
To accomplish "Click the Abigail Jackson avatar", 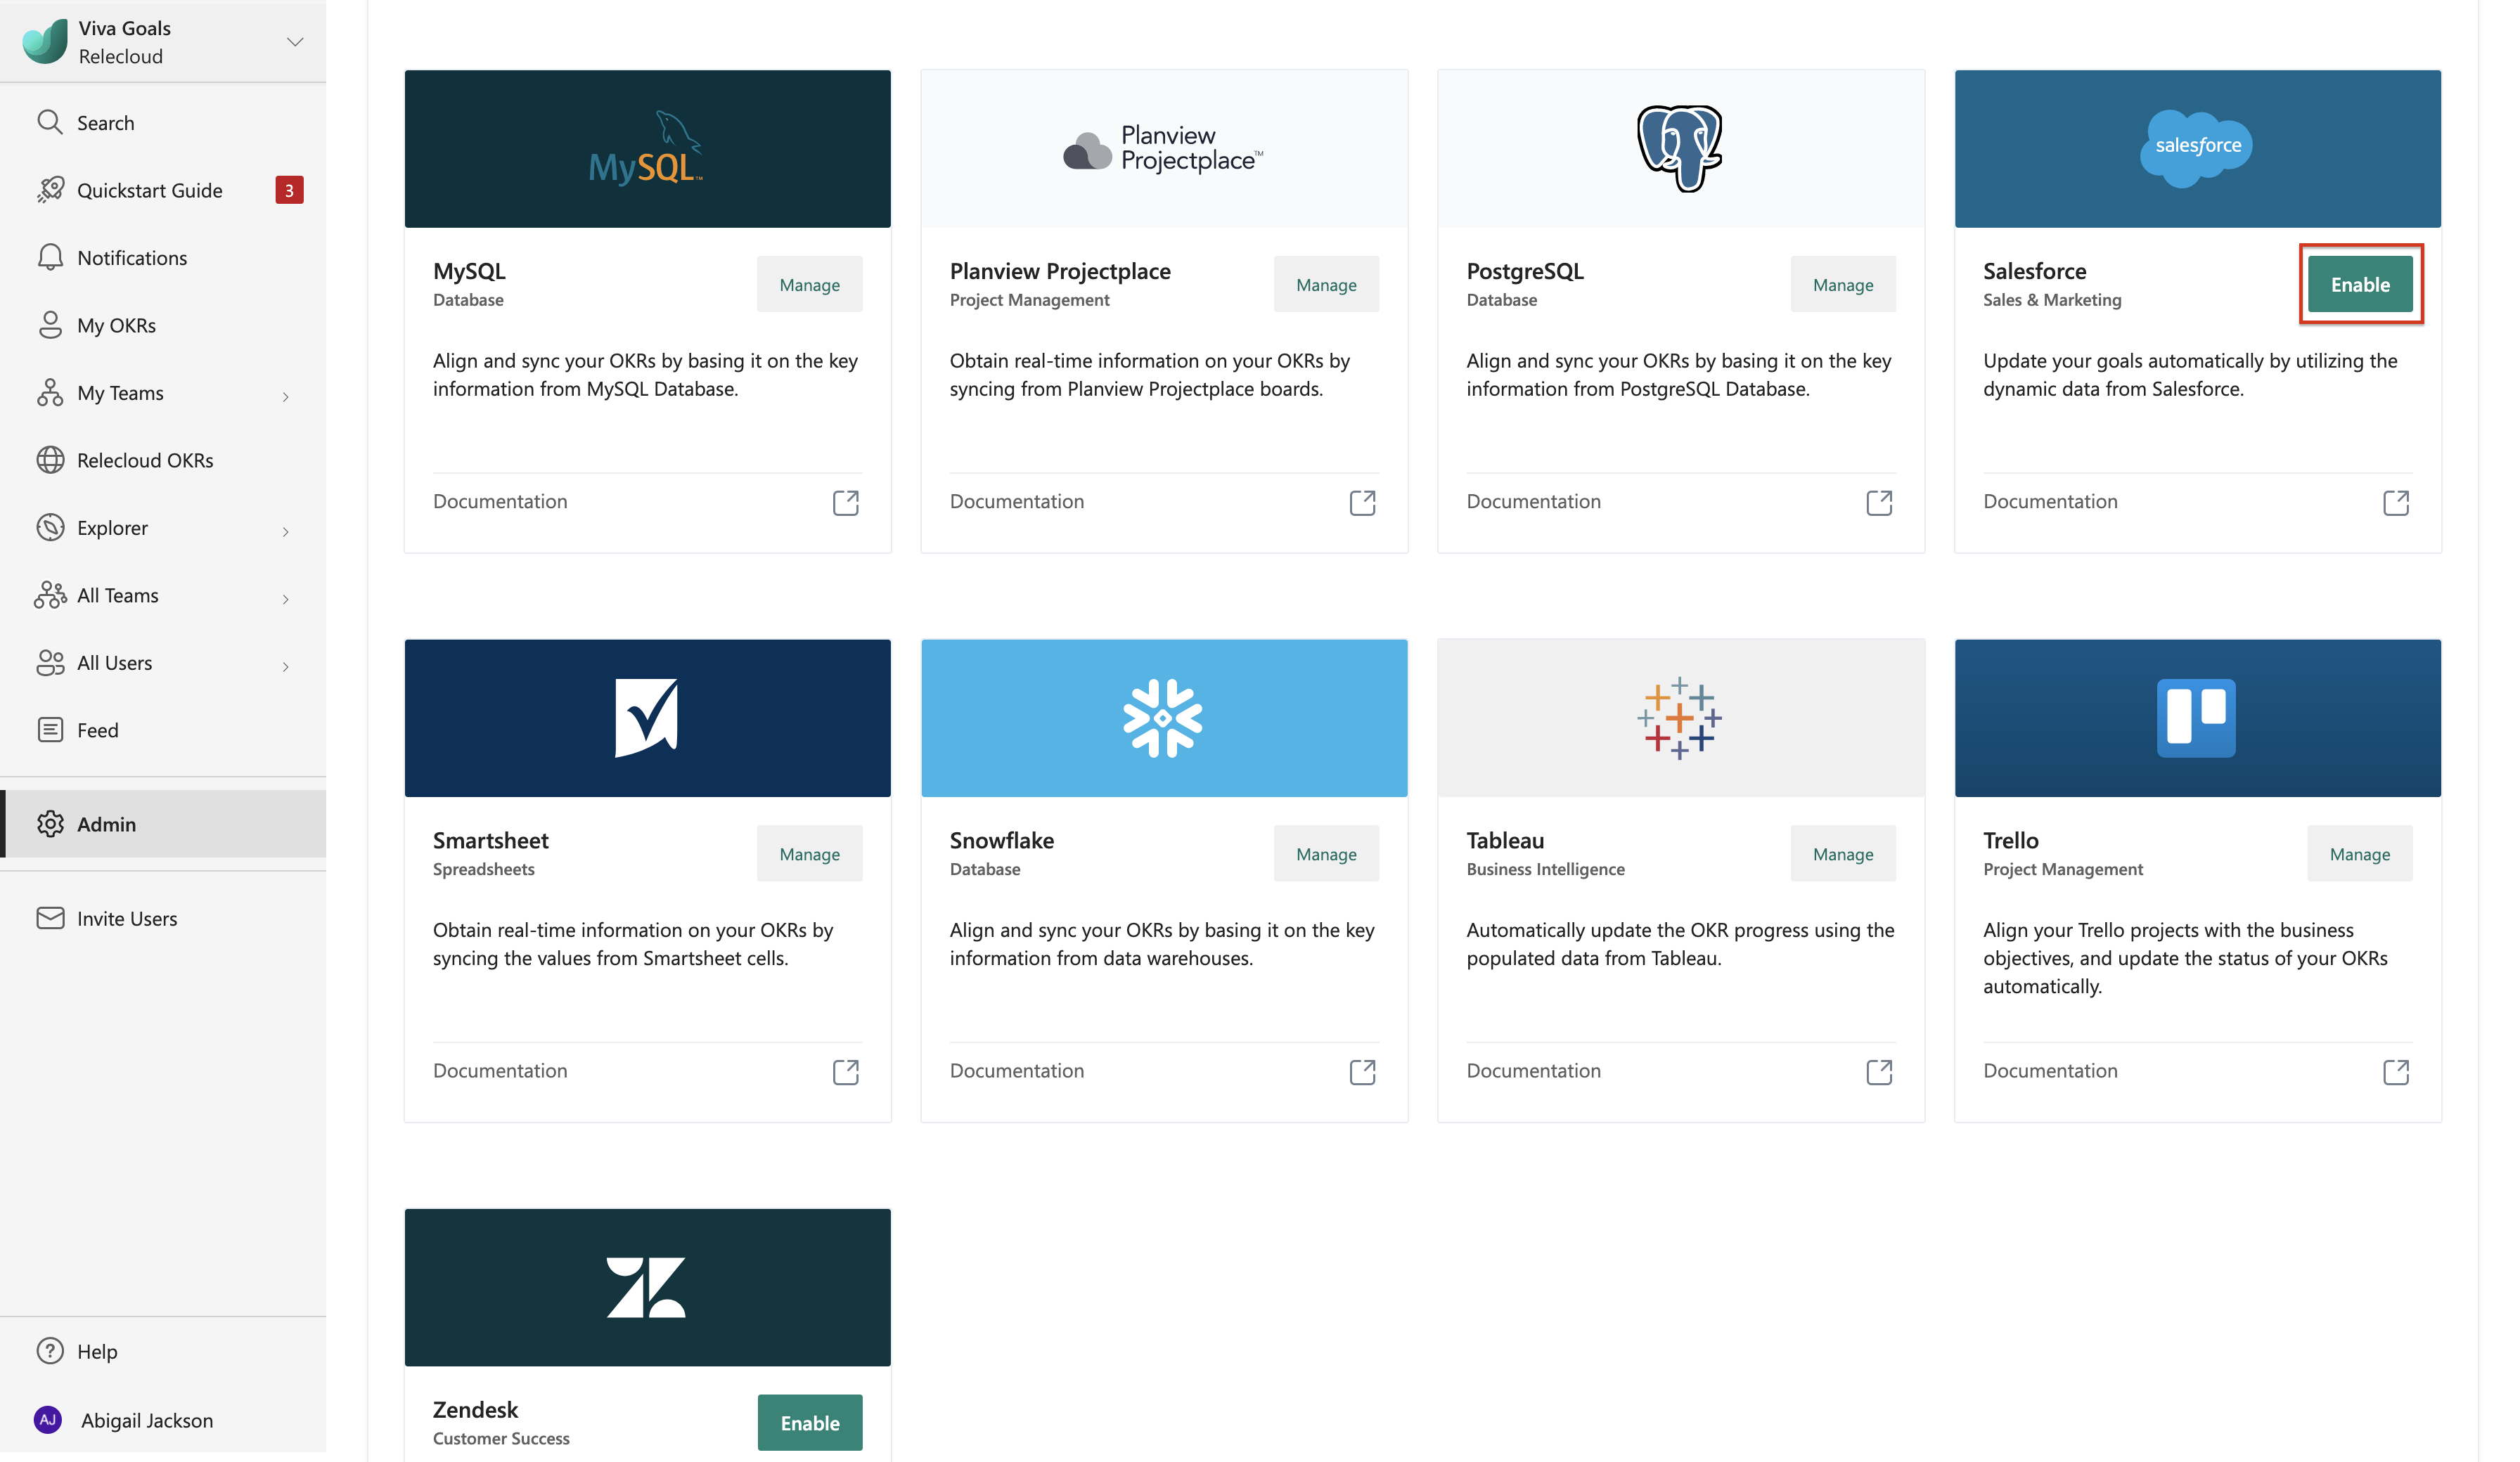I will point(48,1420).
